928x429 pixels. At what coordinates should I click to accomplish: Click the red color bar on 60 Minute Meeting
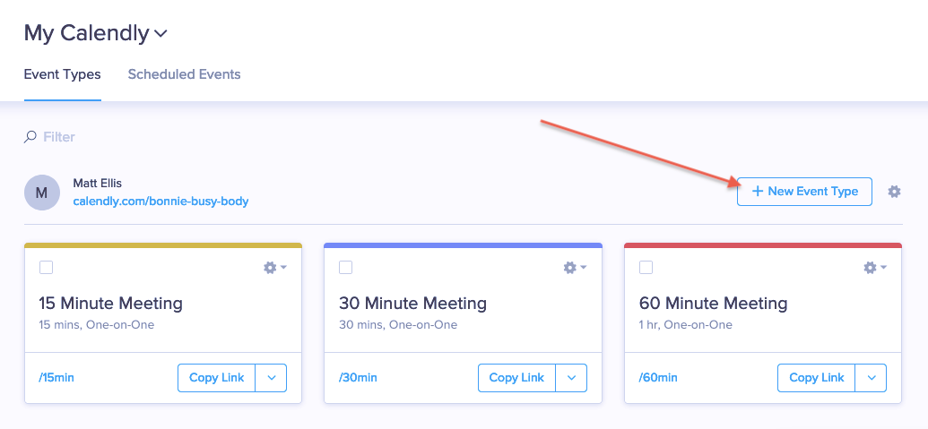pyautogui.click(x=763, y=245)
